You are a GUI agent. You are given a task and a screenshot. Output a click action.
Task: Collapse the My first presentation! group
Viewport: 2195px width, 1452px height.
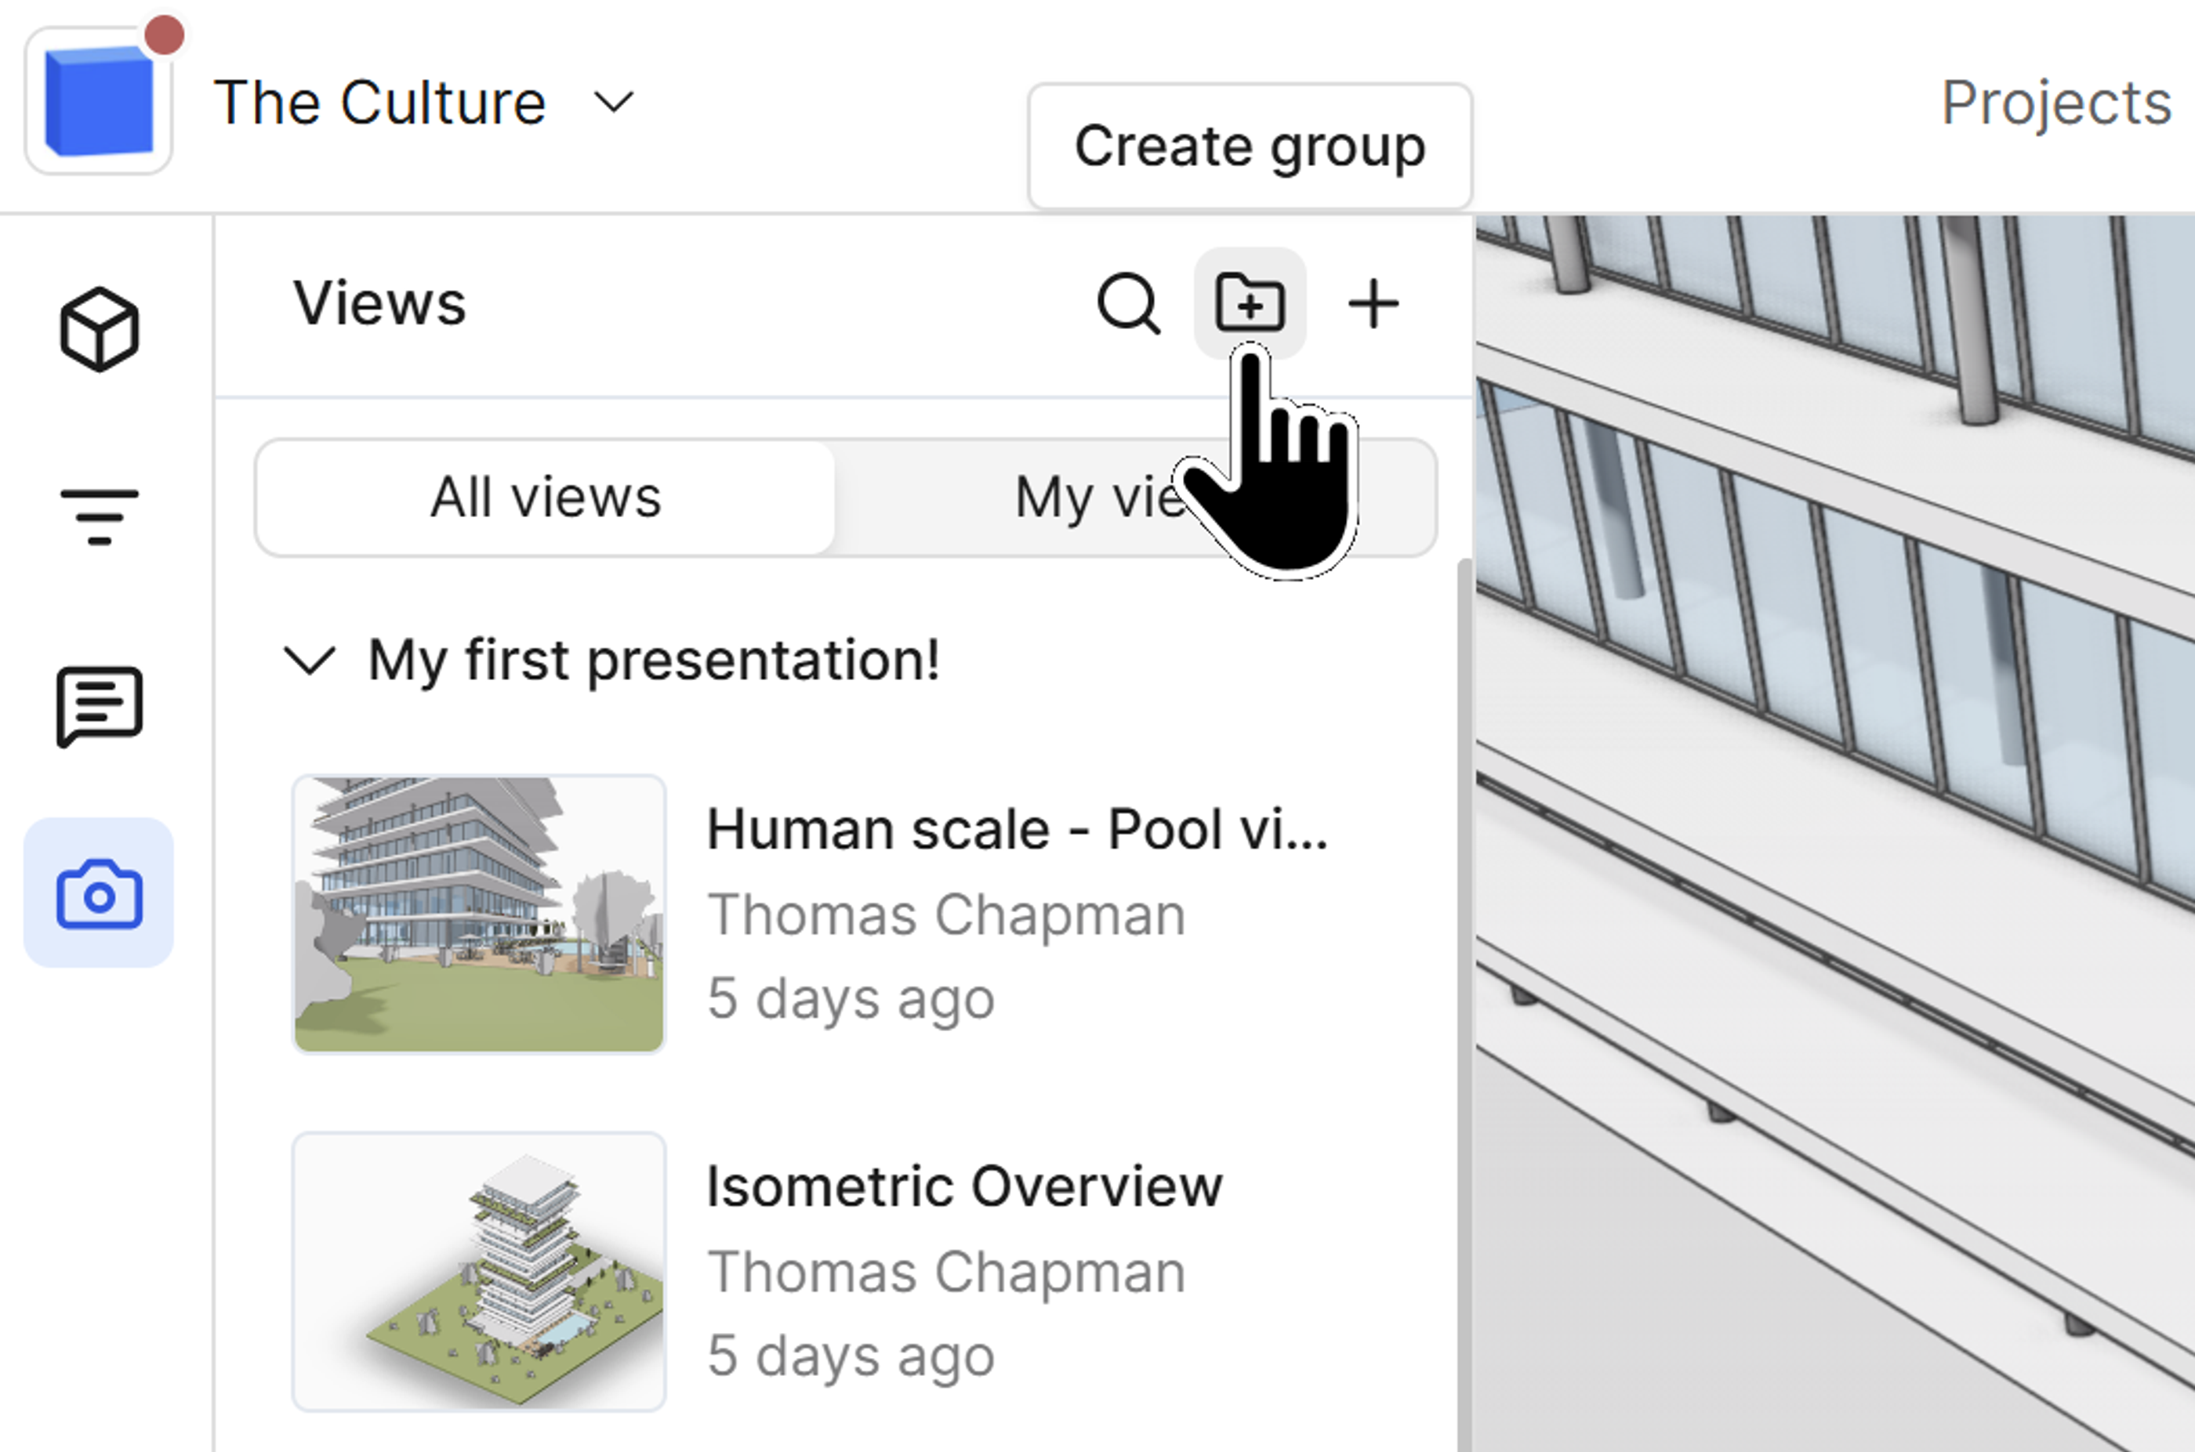pyautogui.click(x=308, y=661)
